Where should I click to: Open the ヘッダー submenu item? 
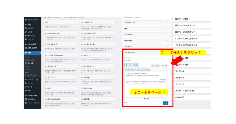pyautogui.click(x=28, y=69)
